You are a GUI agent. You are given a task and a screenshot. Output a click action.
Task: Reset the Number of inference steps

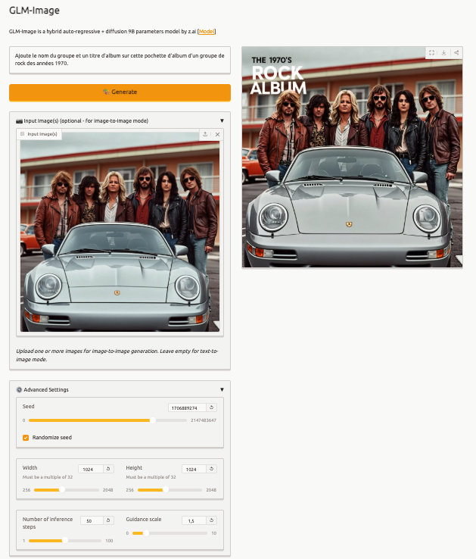click(x=108, y=521)
